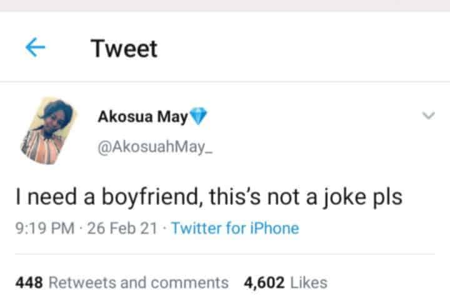Click the 'not a' words in the tweet
Image resolution: width=450 pixels, height=308 pixels.
[x=294, y=197]
